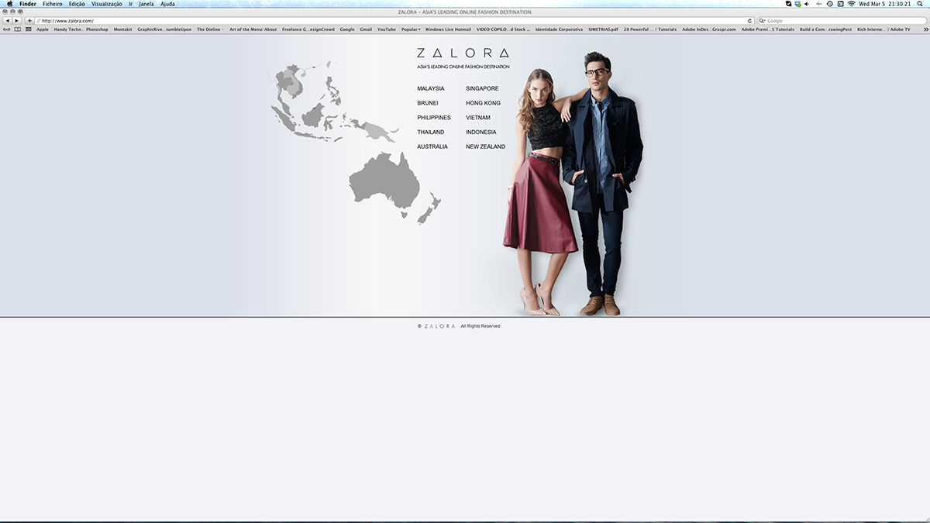
Task: Open the Janela menu
Action: coord(146,4)
